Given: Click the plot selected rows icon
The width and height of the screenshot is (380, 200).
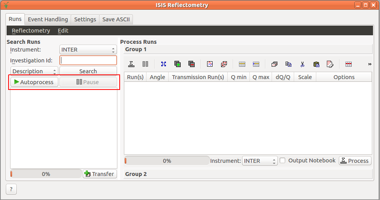Looking at the screenshot, I should click(x=210, y=64).
